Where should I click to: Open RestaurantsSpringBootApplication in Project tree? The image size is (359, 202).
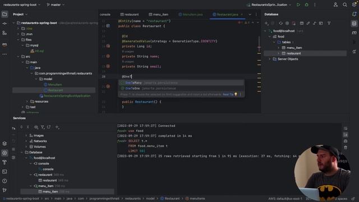pyautogui.click(x=65, y=96)
